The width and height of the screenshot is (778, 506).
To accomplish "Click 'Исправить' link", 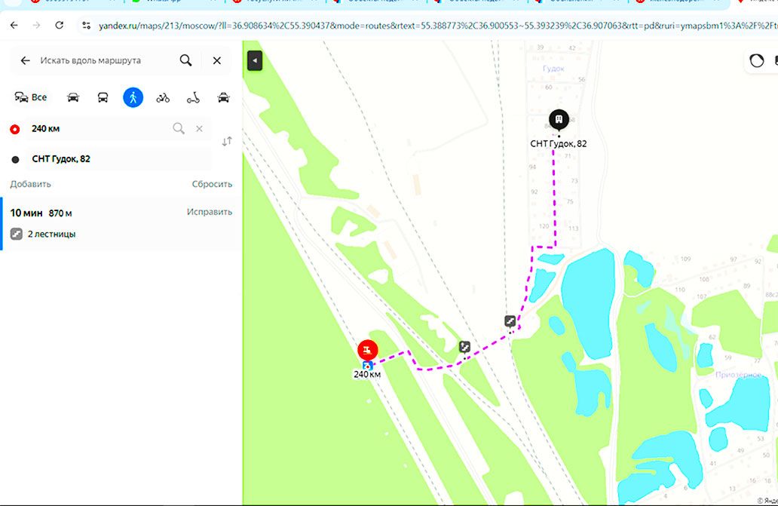I will point(210,212).
